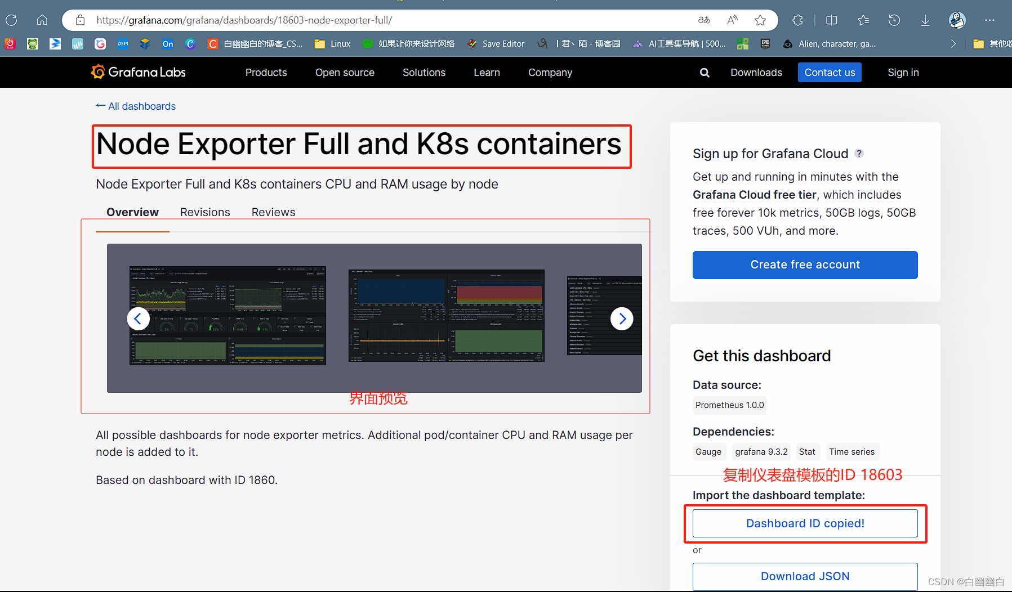View site information lock icon
Screen dimensions: 1012x592
(80, 20)
